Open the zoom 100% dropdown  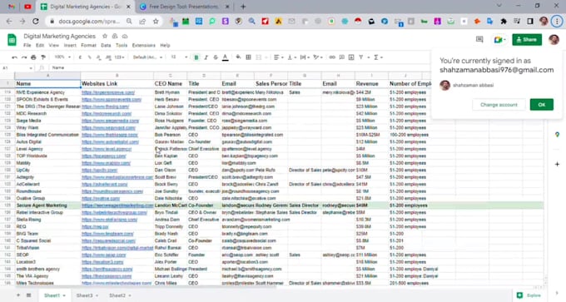pos(62,57)
